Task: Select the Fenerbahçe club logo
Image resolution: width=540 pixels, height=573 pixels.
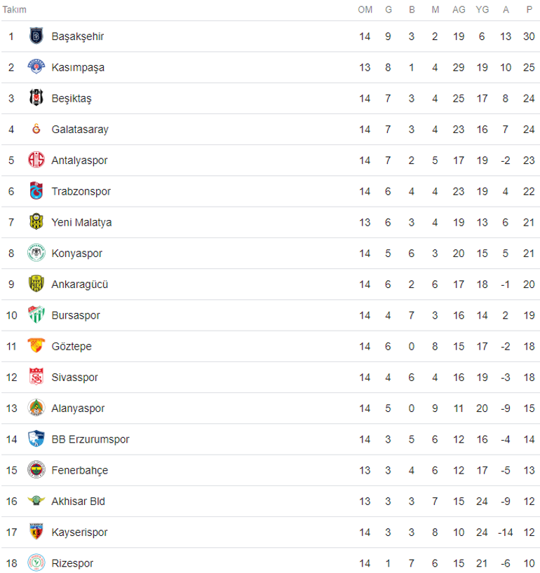Action: coord(35,470)
